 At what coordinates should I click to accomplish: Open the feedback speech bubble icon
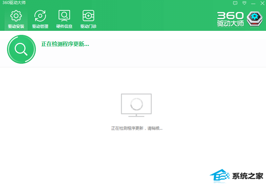(x=235, y=3)
